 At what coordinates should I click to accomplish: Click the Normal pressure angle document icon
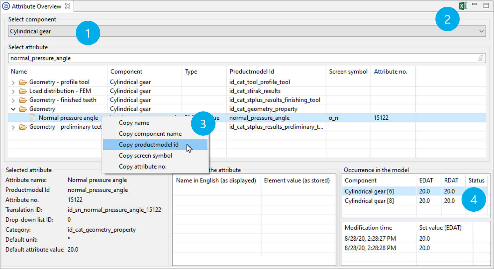[x=32, y=118]
